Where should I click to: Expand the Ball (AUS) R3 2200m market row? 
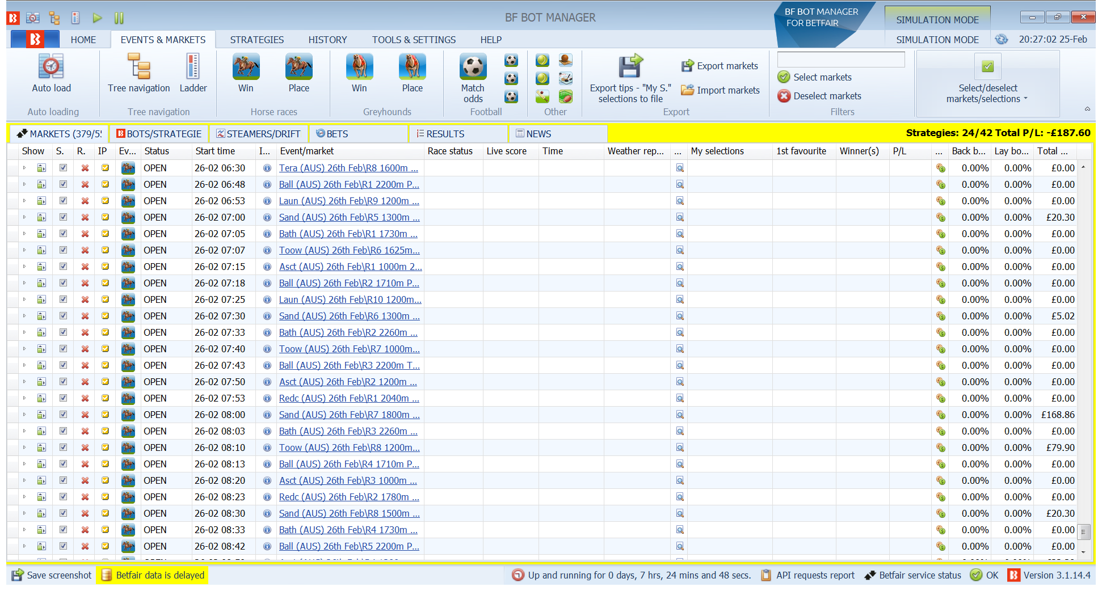pyautogui.click(x=24, y=365)
